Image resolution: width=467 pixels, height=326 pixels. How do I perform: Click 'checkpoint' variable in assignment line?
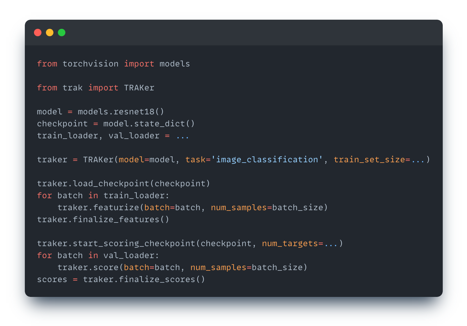pos(62,123)
